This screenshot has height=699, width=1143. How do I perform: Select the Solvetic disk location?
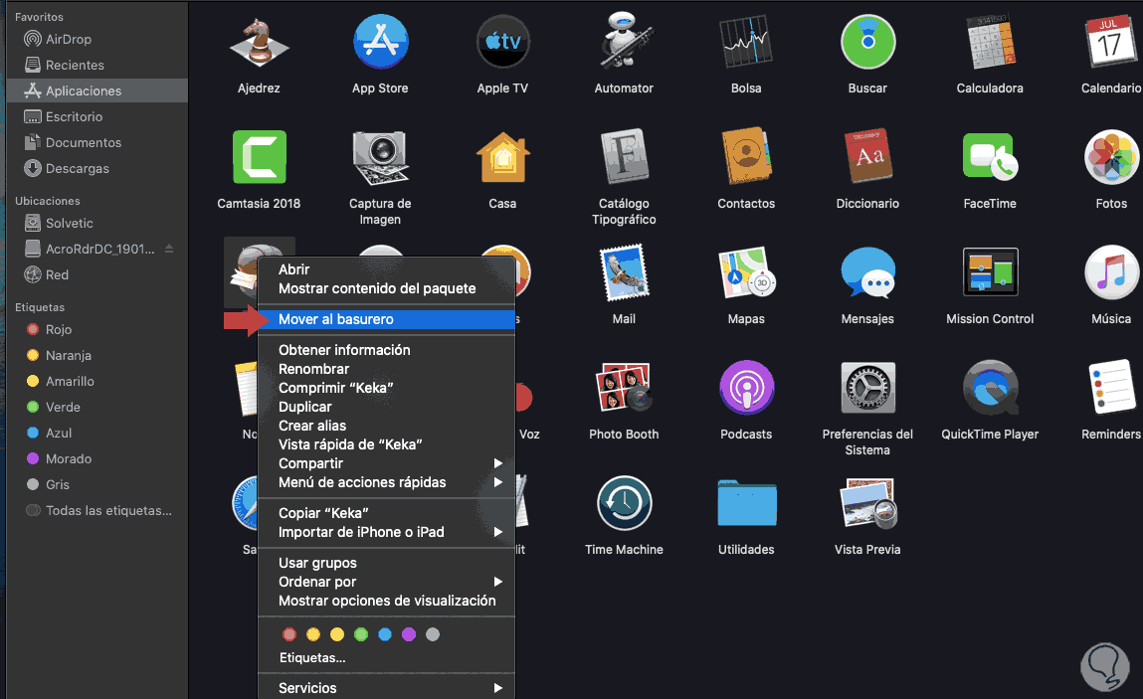coord(96,223)
